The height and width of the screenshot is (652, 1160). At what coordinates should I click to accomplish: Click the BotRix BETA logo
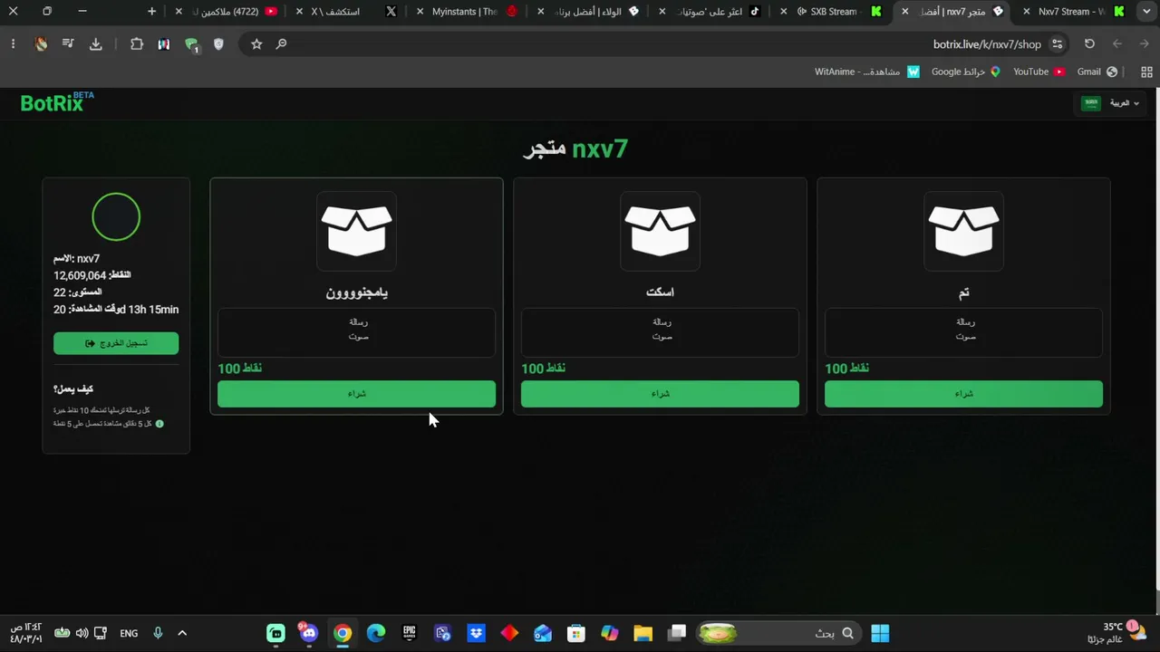57,101
